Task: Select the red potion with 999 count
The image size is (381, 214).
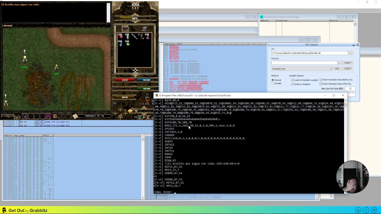Action: point(147,37)
